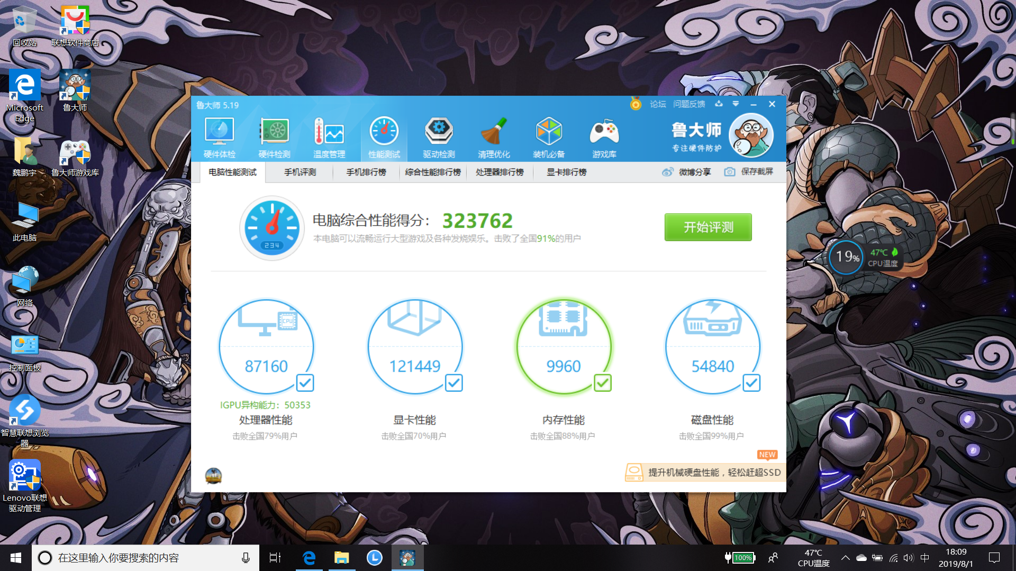Click the 121449 graphics score circle
The width and height of the screenshot is (1016, 571).
coord(415,347)
